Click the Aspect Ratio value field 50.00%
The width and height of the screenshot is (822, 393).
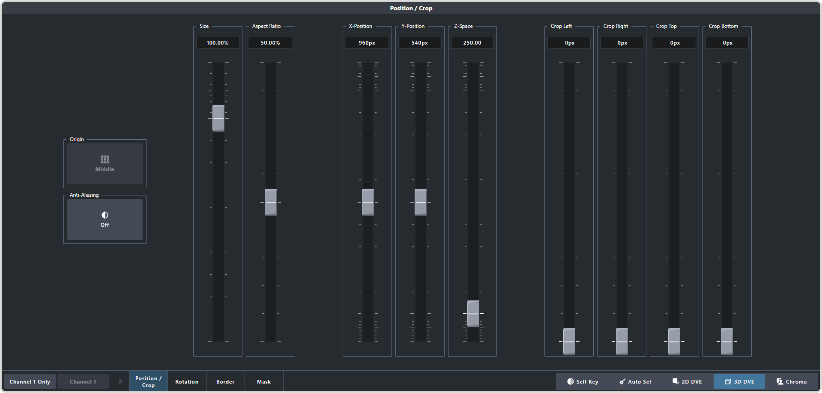[270, 42]
